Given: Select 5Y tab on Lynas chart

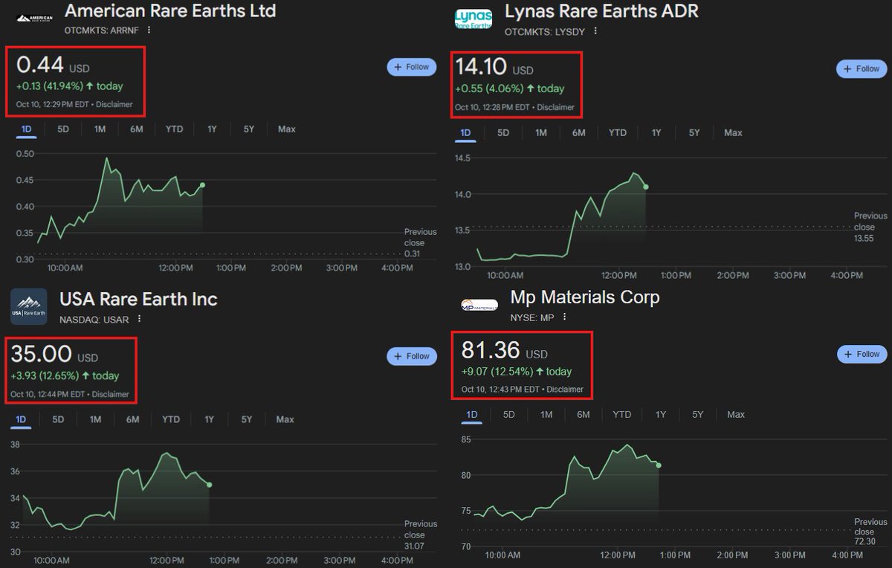Looking at the screenshot, I should [694, 133].
